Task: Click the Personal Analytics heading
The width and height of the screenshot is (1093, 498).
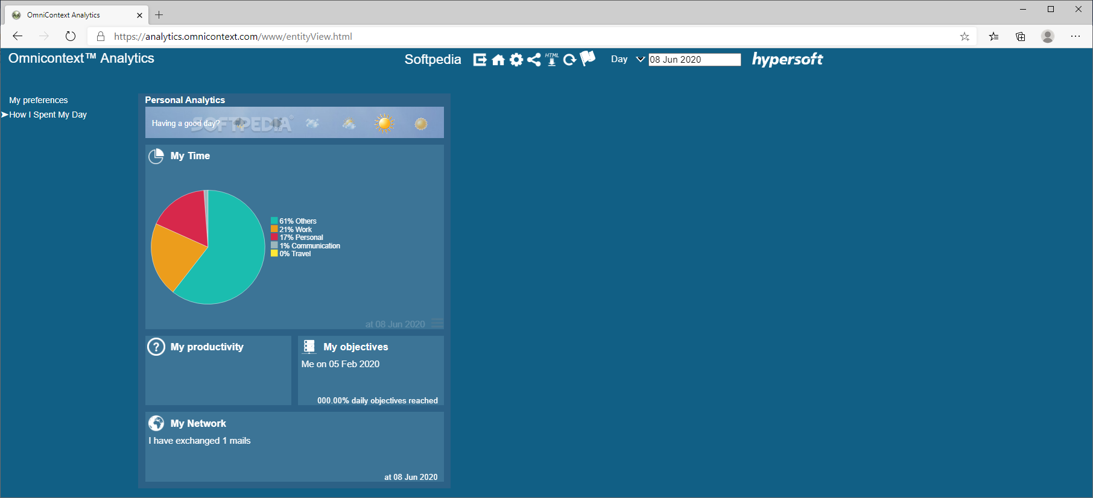Action: coord(185,100)
